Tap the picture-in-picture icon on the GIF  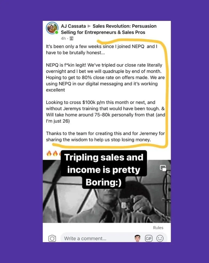pos(163,168)
